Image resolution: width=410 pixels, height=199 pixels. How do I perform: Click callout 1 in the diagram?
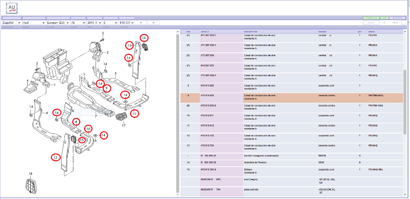[x=55, y=85]
